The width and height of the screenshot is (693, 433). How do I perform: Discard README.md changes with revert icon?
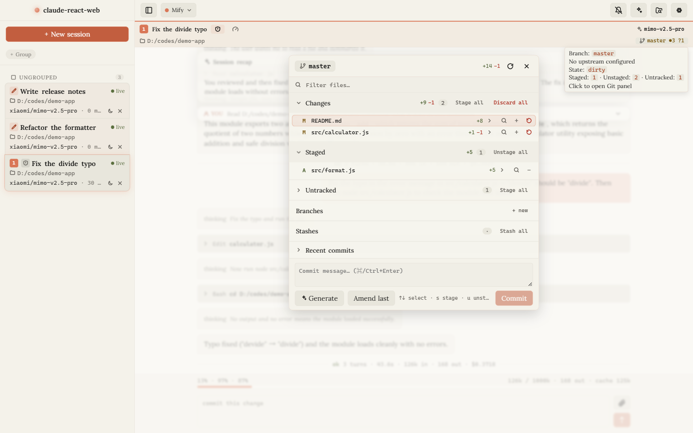(x=529, y=121)
